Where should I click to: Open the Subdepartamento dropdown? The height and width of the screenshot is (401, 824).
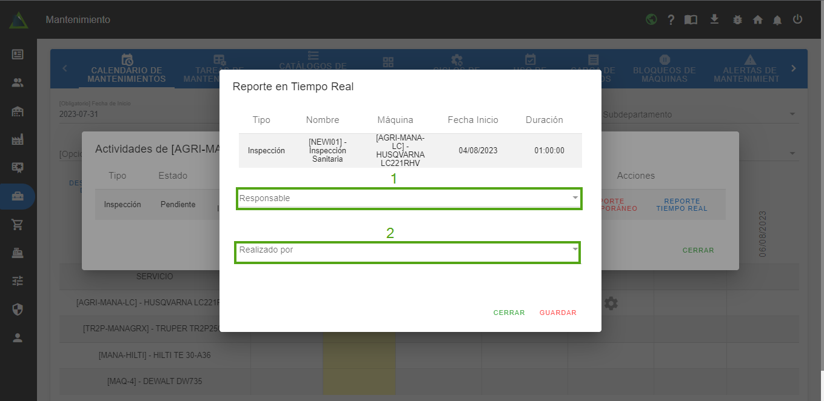[x=697, y=114]
